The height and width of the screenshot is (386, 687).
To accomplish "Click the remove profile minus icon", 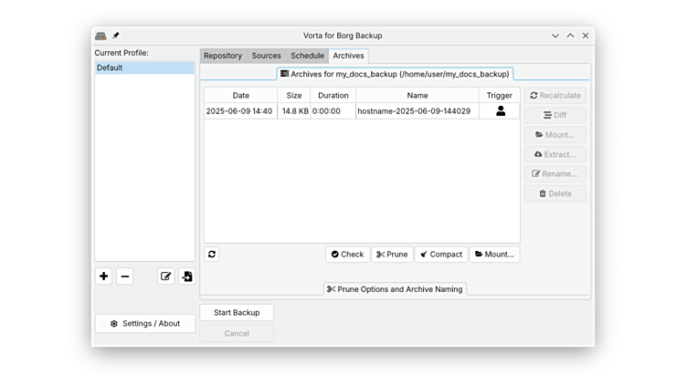I will pos(125,276).
